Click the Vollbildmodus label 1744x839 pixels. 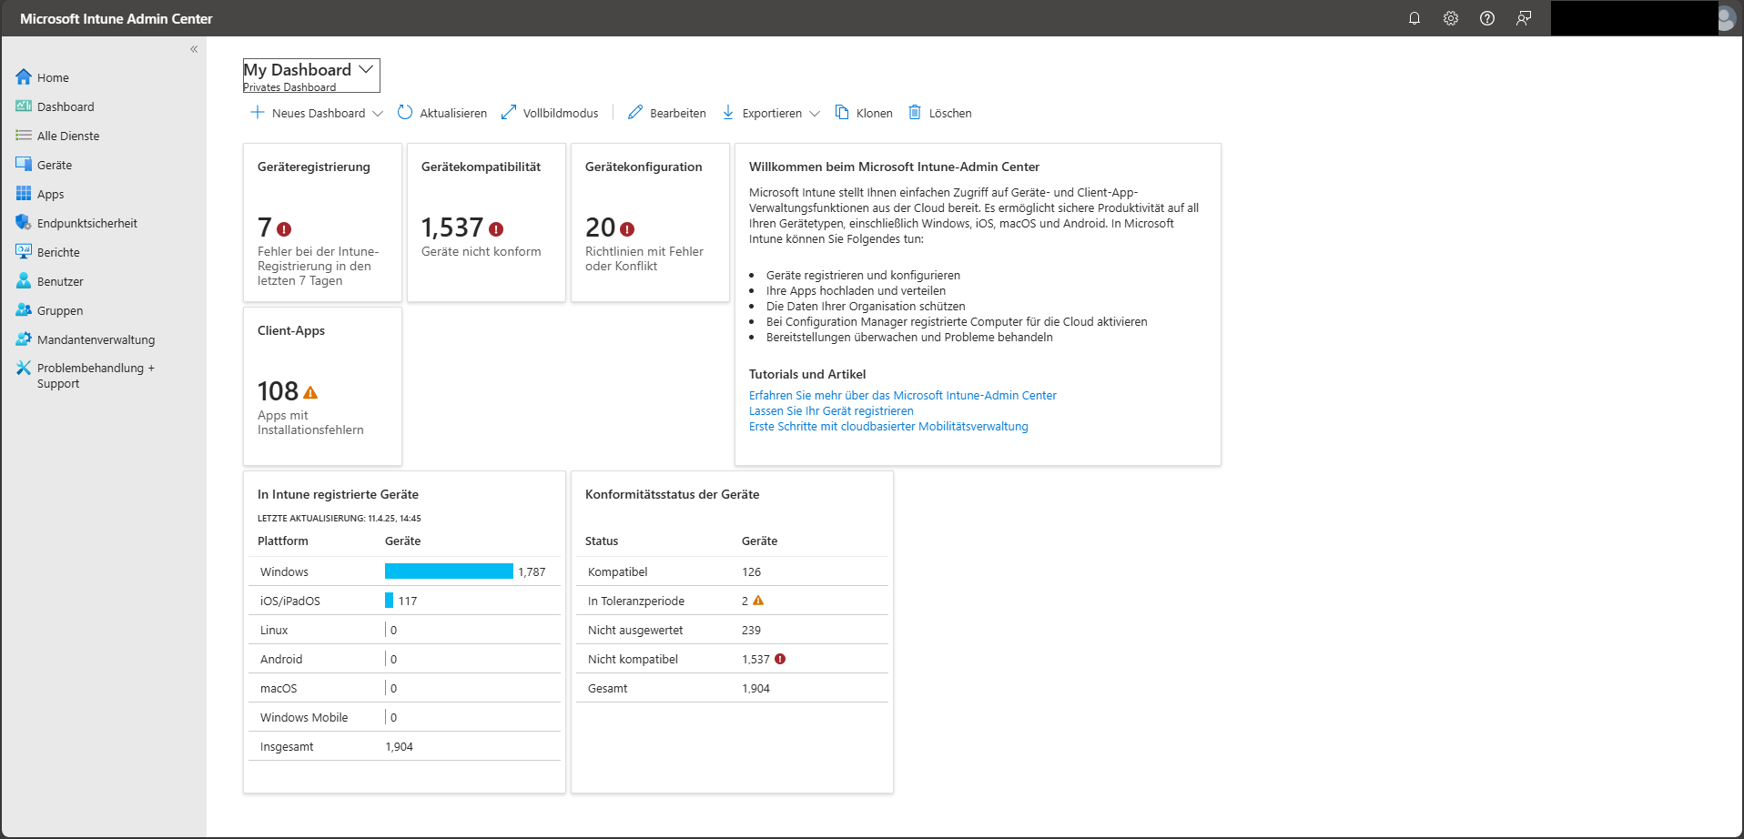coord(561,114)
